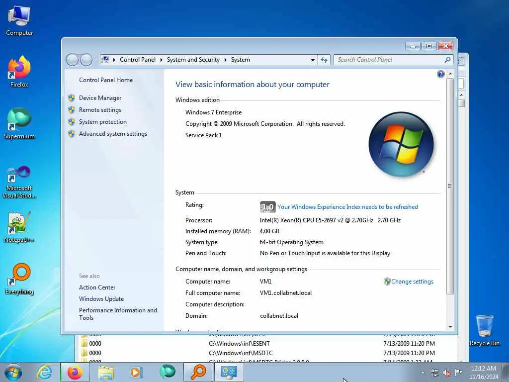The width and height of the screenshot is (509, 382).
Task: Switch to Everything search in taskbar
Action: click(x=198, y=372)
